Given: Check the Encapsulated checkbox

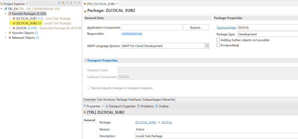Looking at the screenshot, I should coord(218,45).
